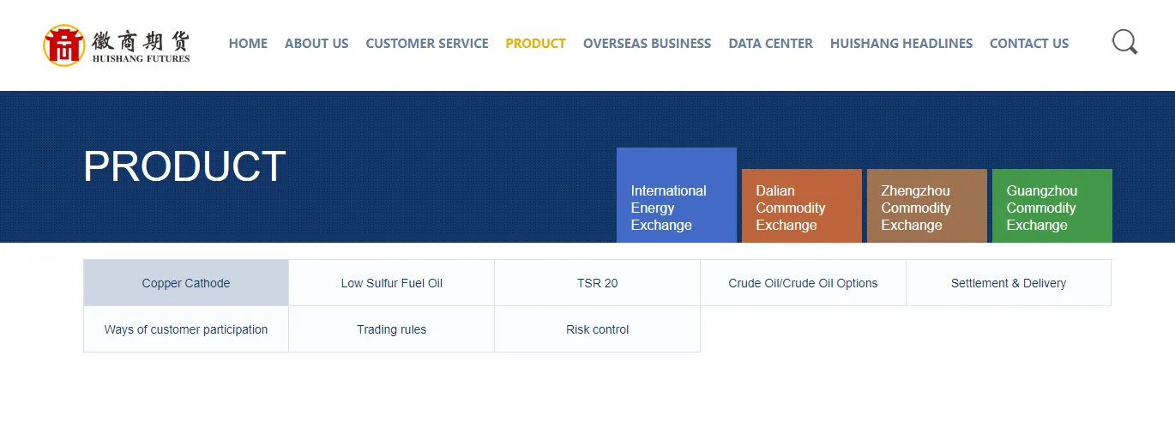
Task: Switch to Zhengzhou Commodity Exchange tab
Action: tap(927, 206)
